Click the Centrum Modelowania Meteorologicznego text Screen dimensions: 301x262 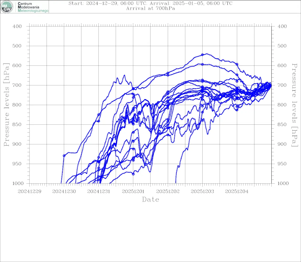point(33,7)
